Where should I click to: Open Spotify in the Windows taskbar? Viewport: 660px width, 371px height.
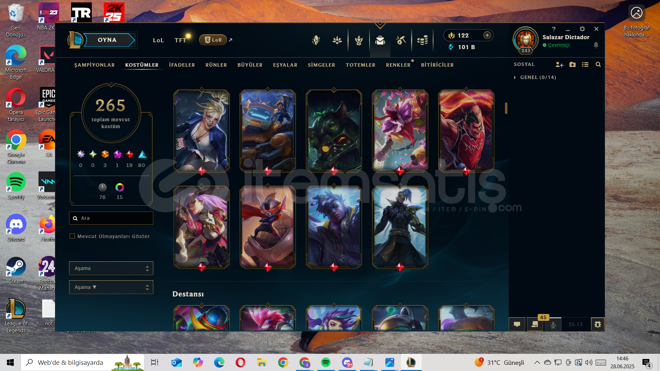point(326,362)
